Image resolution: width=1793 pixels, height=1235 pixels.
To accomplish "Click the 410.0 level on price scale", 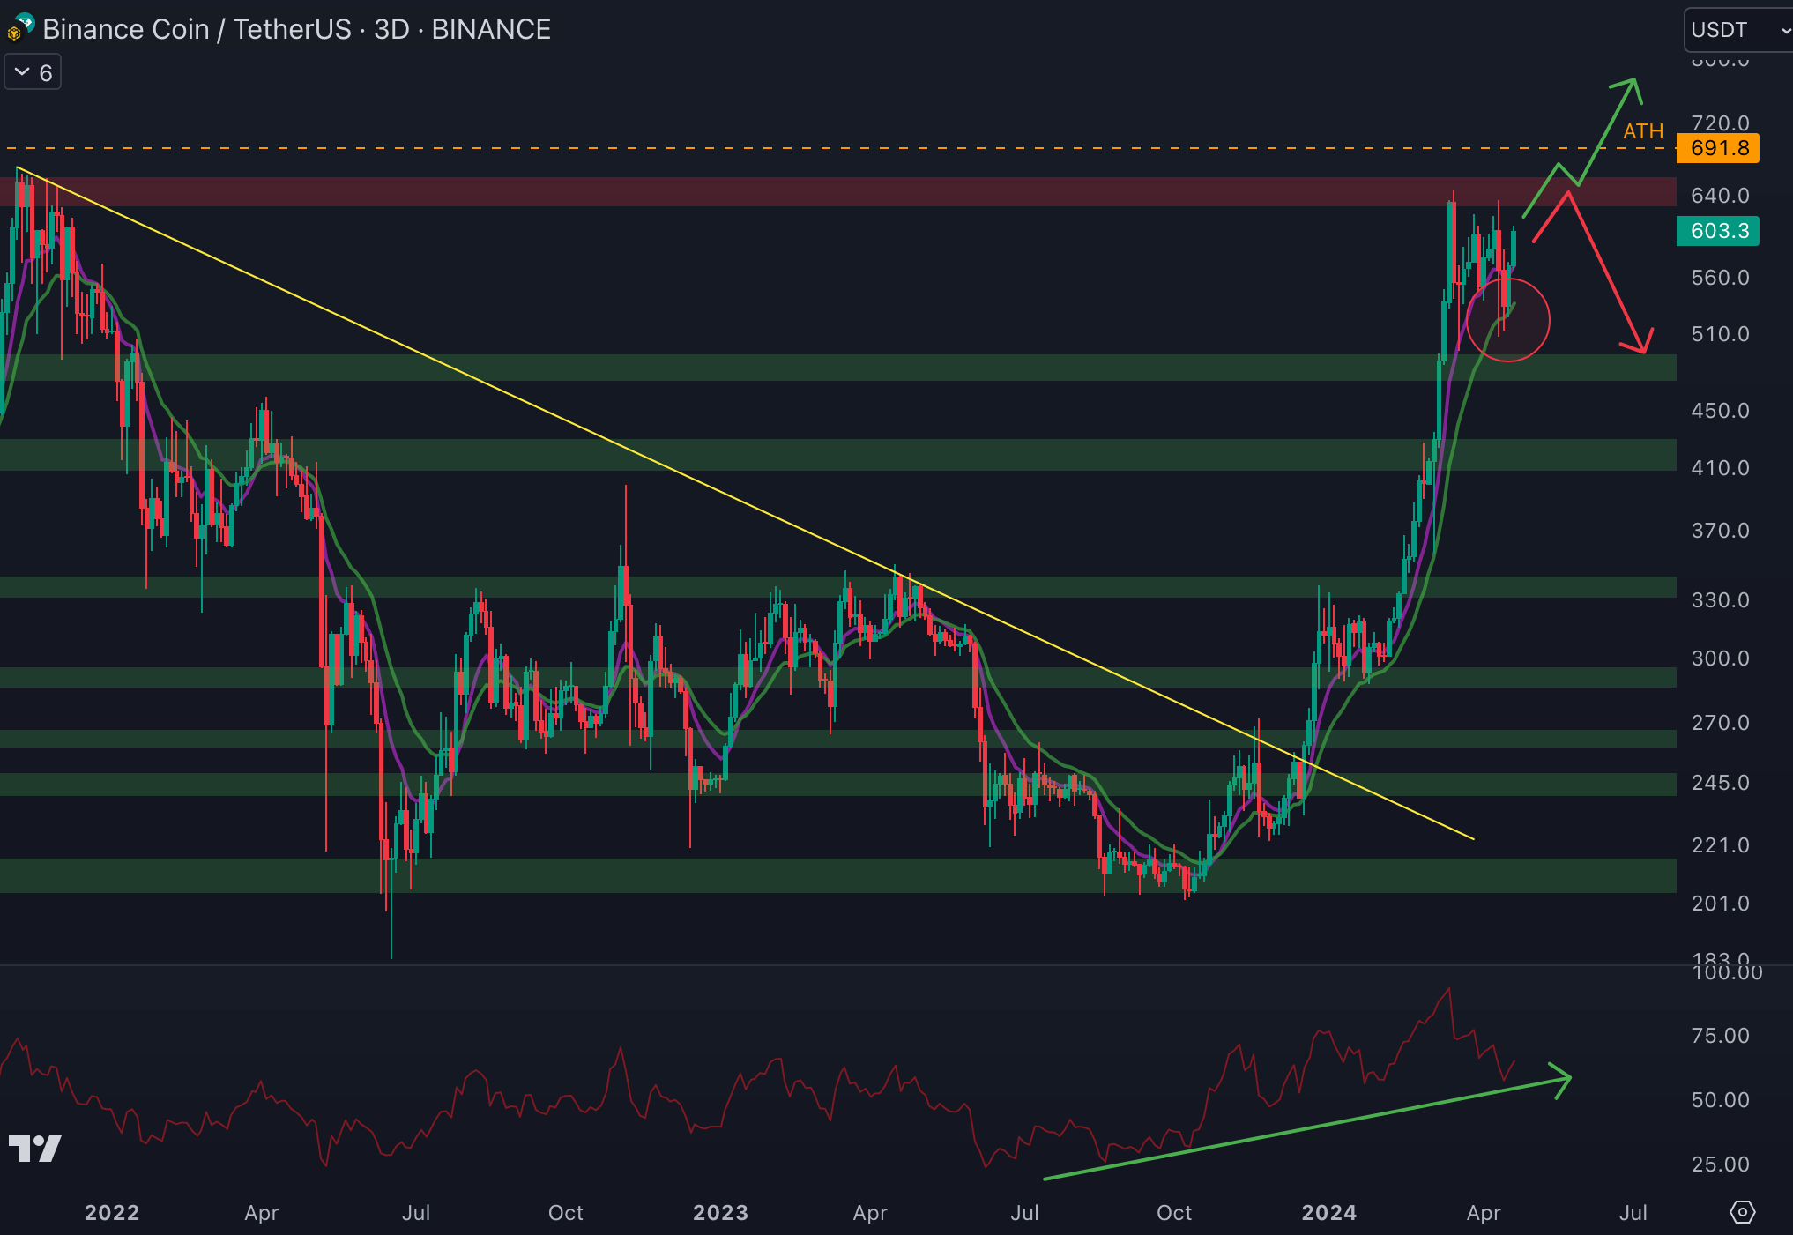I will coord(1720,467).
